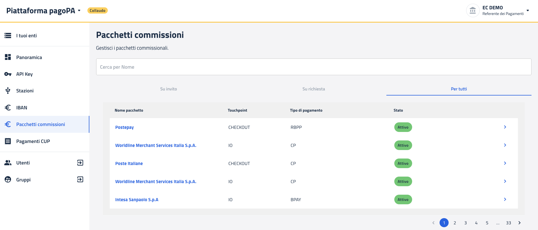Focus the Cerca per Nome search field

tap(313, 67)
